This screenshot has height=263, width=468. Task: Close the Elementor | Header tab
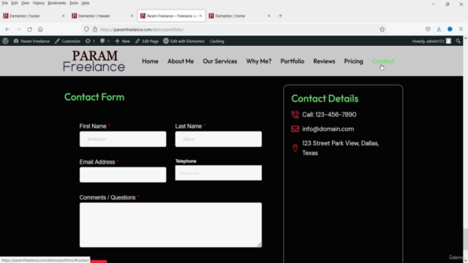coord(132,16)
